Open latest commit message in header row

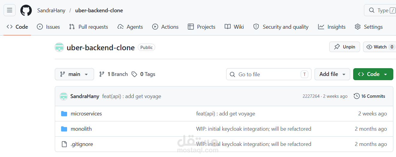pos(132,96)
